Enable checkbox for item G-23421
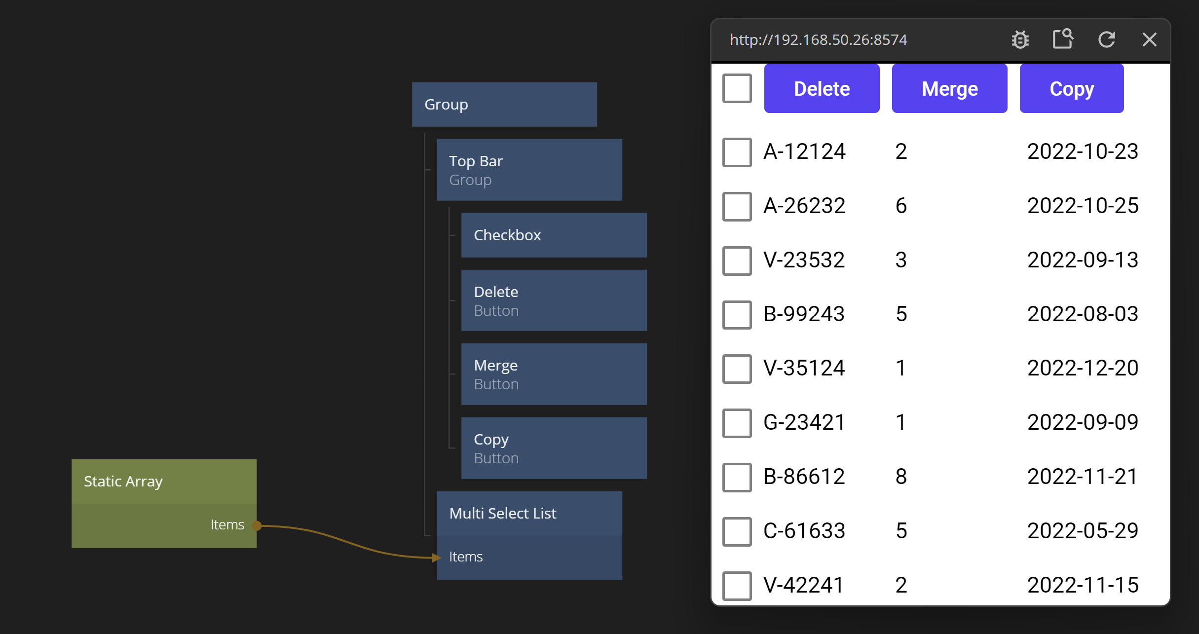 [x=737, y=423]
